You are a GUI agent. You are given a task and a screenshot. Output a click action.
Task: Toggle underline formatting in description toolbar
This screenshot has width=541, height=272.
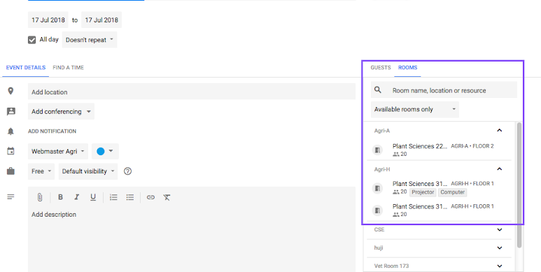93,197
